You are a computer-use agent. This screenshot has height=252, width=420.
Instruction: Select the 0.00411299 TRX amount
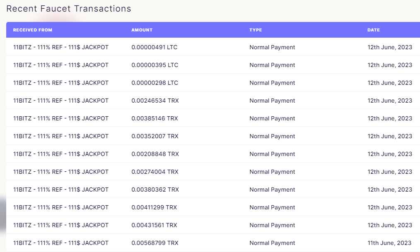(x=154, y=207)
